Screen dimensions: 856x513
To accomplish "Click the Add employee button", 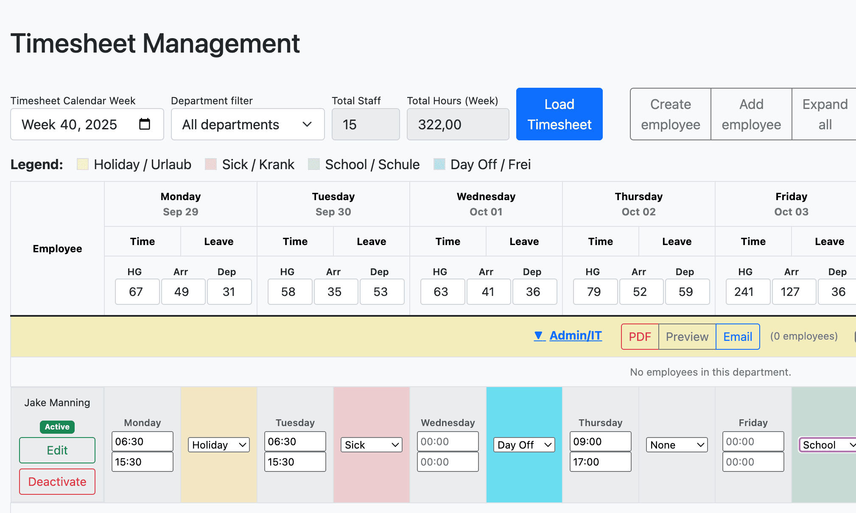I will [751, 114].
